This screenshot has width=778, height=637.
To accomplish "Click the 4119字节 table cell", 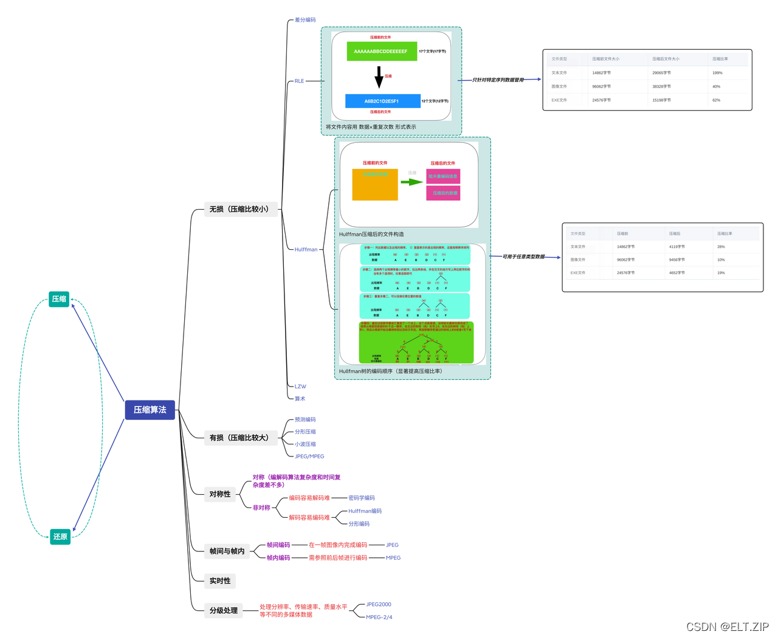I will pyautogui.click(x=677, y=247).
